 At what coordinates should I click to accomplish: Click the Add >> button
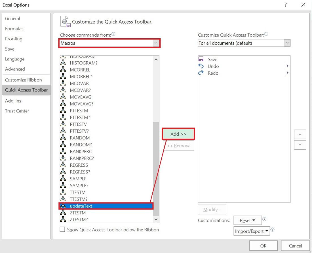pyautogui.click(x=178, y=134)
